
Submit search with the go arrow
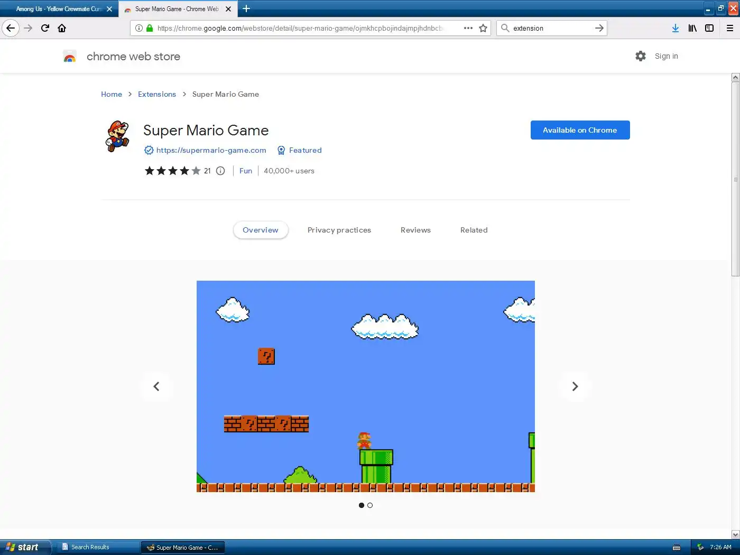click(x=599, y=28)
